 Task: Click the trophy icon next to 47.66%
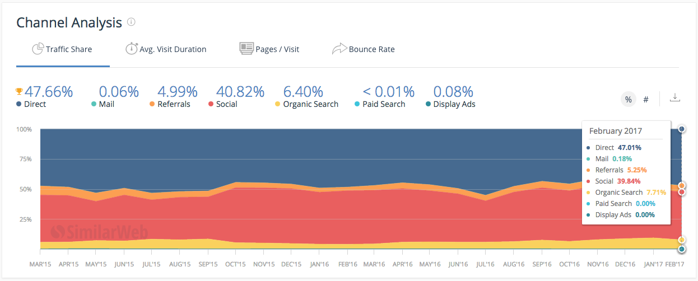[19, 91]
